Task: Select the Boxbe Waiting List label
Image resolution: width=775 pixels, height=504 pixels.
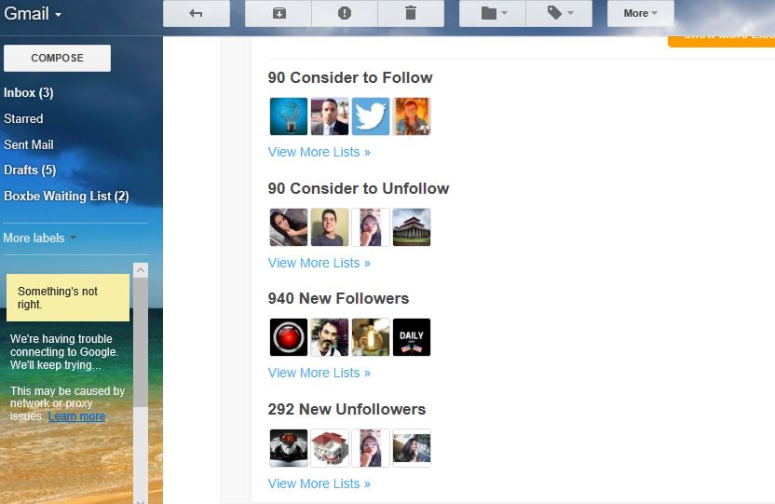Action: (x=66, y=197)
